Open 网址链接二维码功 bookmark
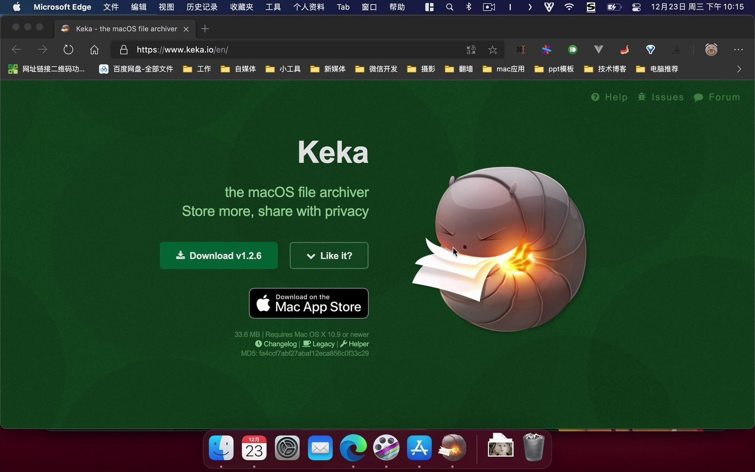The image size is (755, 472). click(x=47, y=69)
